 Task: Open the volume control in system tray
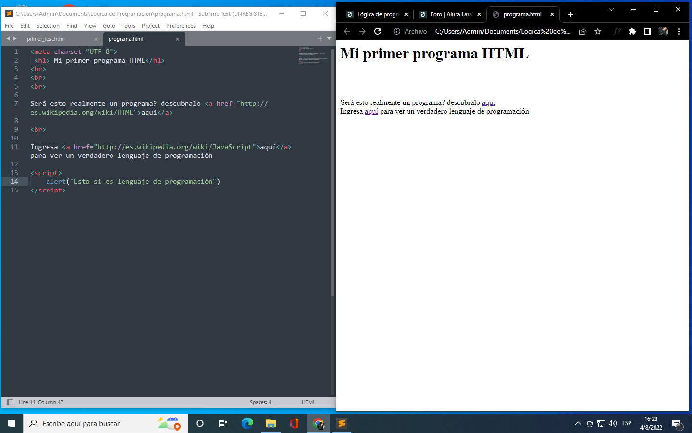pyautogui.click(x=613, y=423)
